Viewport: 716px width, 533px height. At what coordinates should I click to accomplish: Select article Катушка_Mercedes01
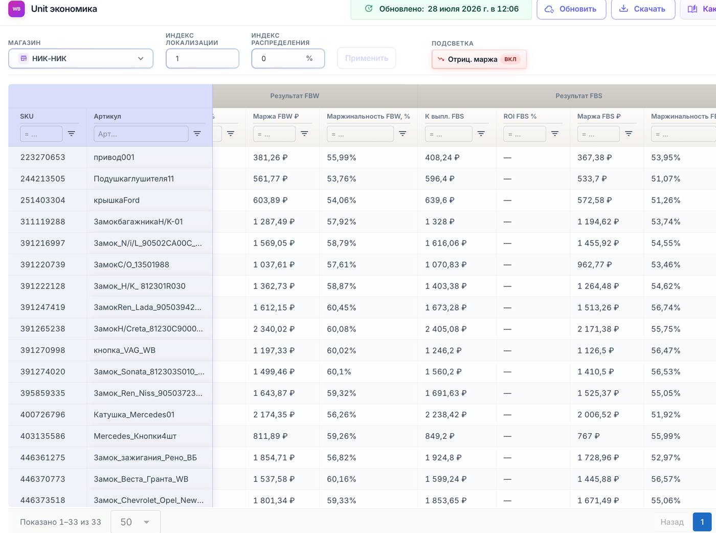134,415
